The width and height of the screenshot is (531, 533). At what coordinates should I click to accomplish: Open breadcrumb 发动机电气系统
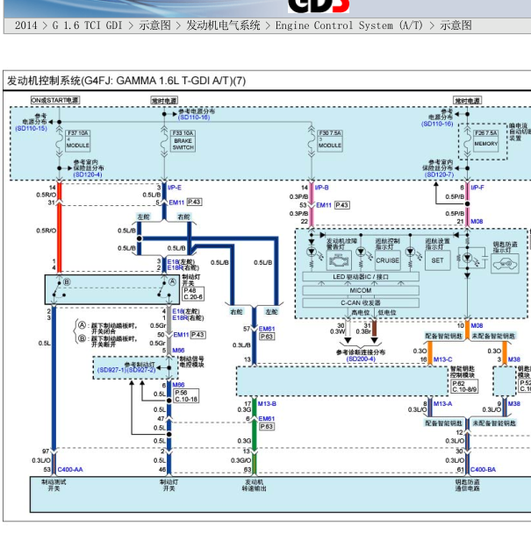pyautogui.click(x=223, y=25)
